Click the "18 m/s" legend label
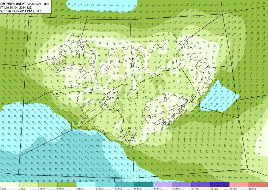The height and width of the screenshot is (190, 268). (x=176, y=189)
